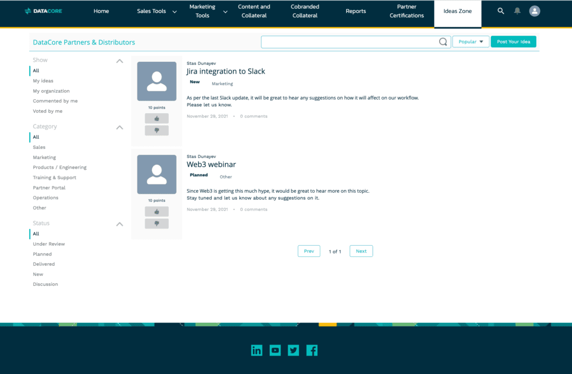Open the search magnifier in the top bar
The image size is (572, 374).
coord(501,11)
